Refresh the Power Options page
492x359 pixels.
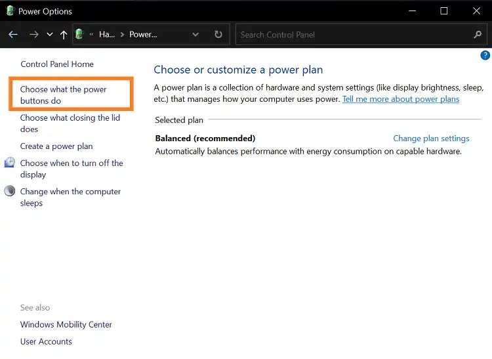[218, 35]
